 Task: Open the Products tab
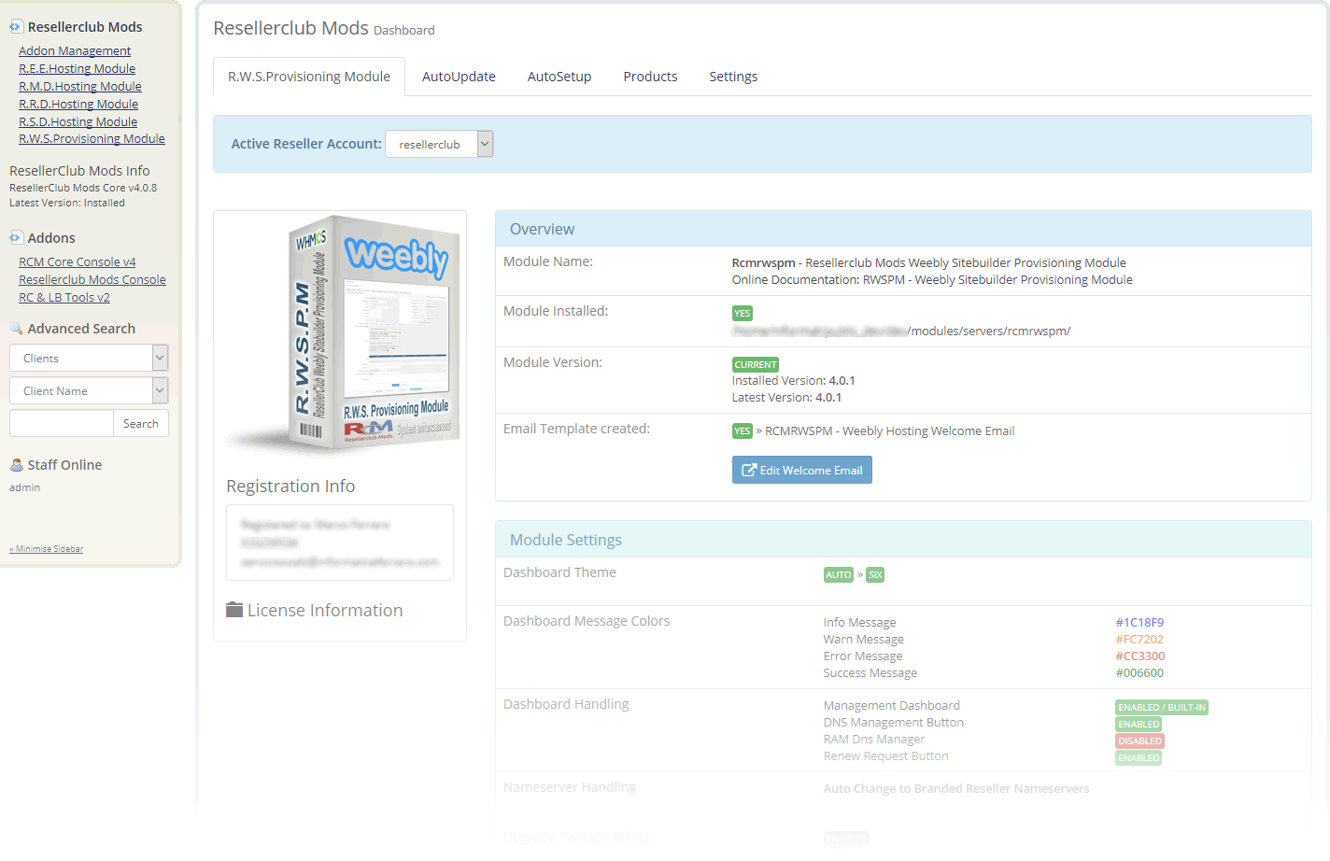click(x=650, y=77)
